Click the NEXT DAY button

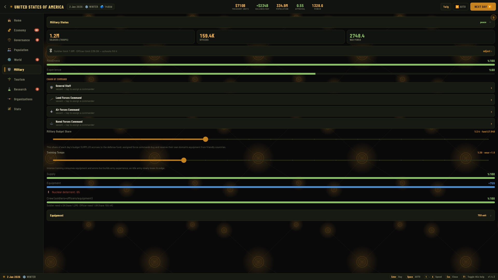tap(483, 7)
